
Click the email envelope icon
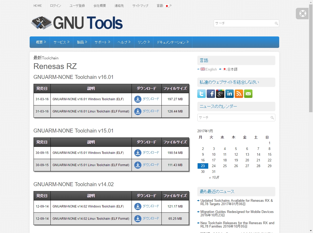point(248,94)
